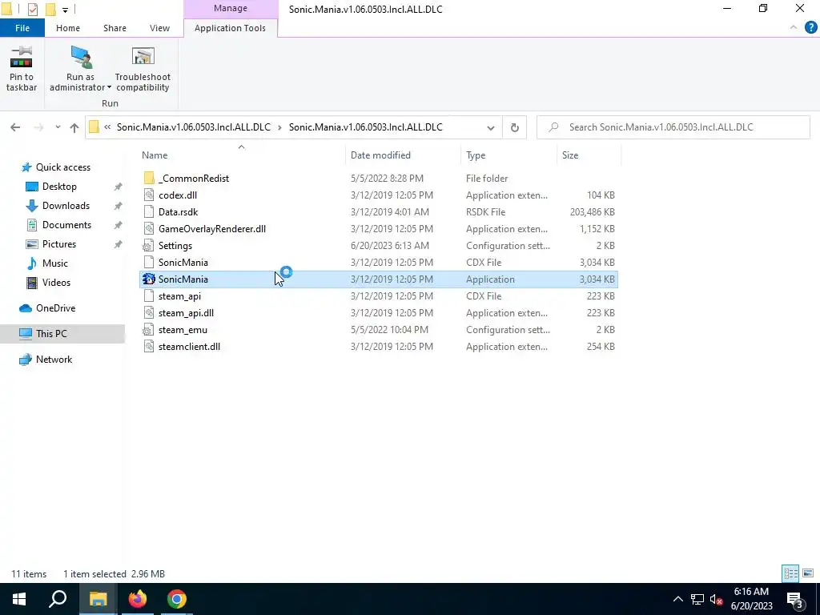This screenshot has width=820, height=615.
Task: Click the Run as administrator icon
Action: coord(81,57)
